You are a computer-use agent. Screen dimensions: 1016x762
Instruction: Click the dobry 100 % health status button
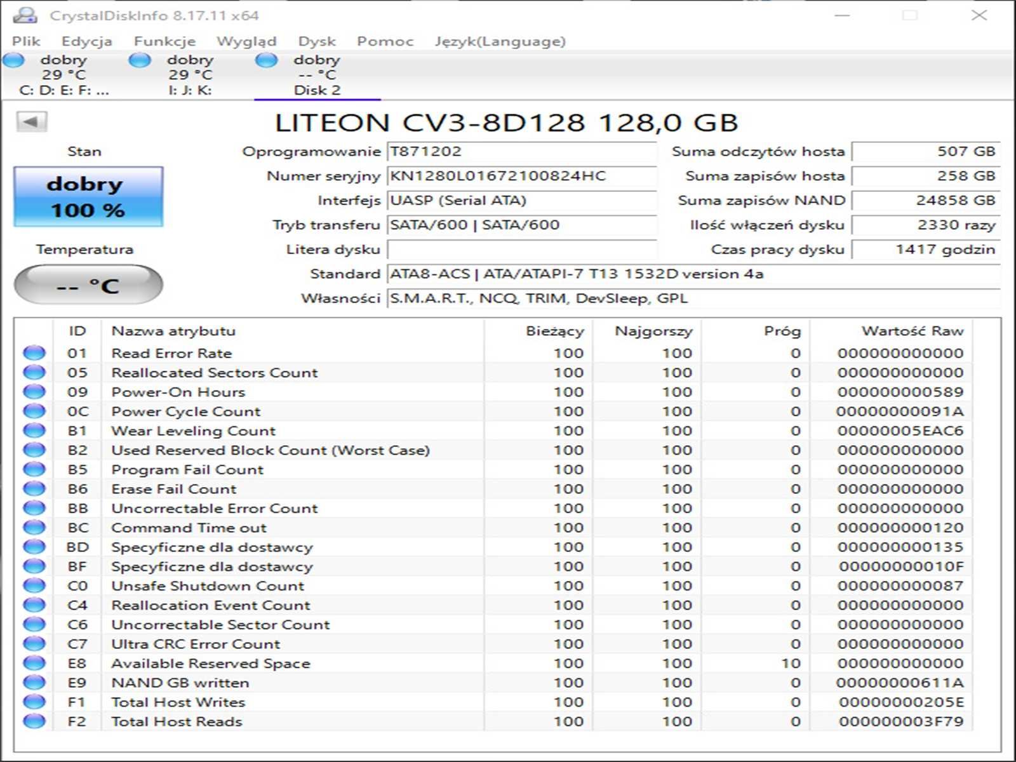pyautogui.click(x=88, y=197)
